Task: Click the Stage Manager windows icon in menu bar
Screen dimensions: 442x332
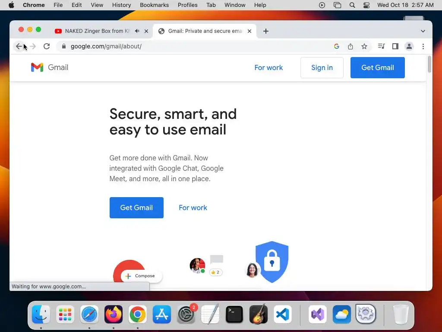Action: pyautogui.click(x=337, y=5)
